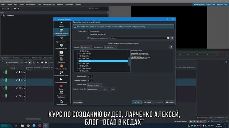Open Монтажный стол page in settings sidebar
Screen dimensions: 229x128
[61, 47]
